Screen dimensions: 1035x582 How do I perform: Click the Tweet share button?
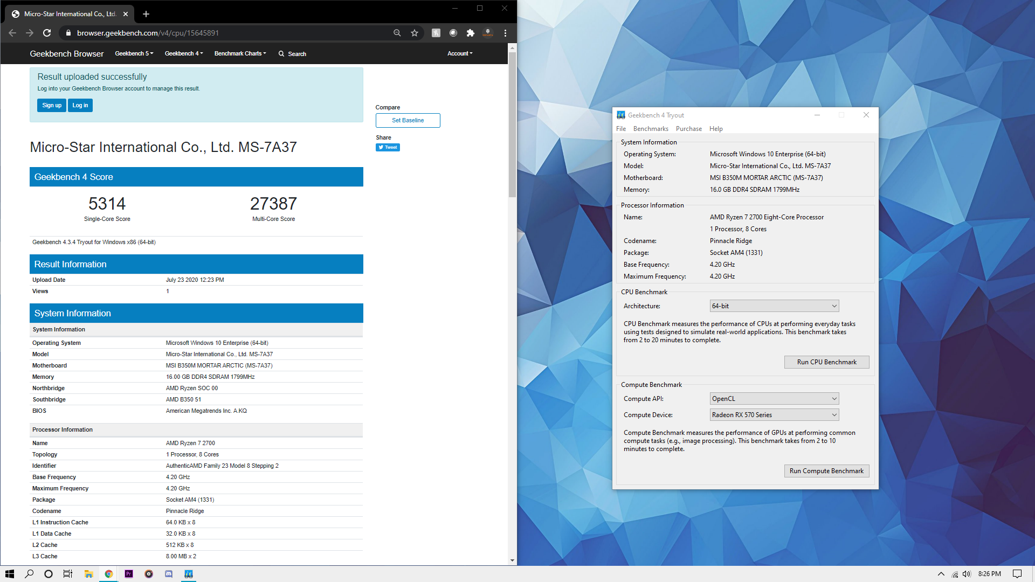(x=388, y=147)
